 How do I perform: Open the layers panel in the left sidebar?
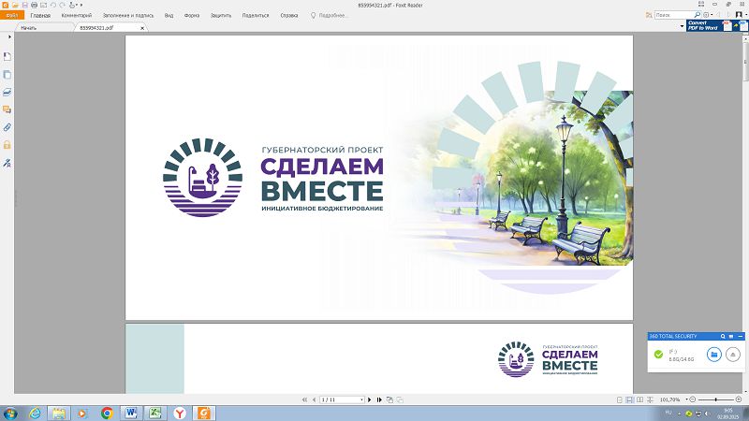coord(7,93)
